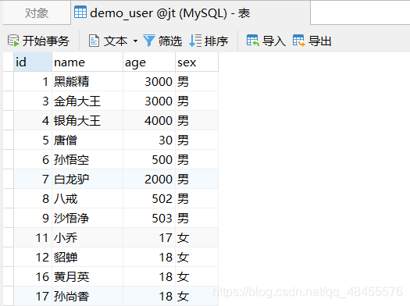
Task: Click the name cell 金角大王
Action: (87, 101)
